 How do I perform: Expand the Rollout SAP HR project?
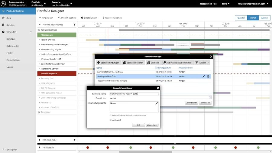(x=39, y=40)
